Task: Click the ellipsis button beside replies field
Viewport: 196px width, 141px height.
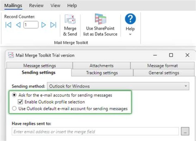Action: (x=185, y=131)
